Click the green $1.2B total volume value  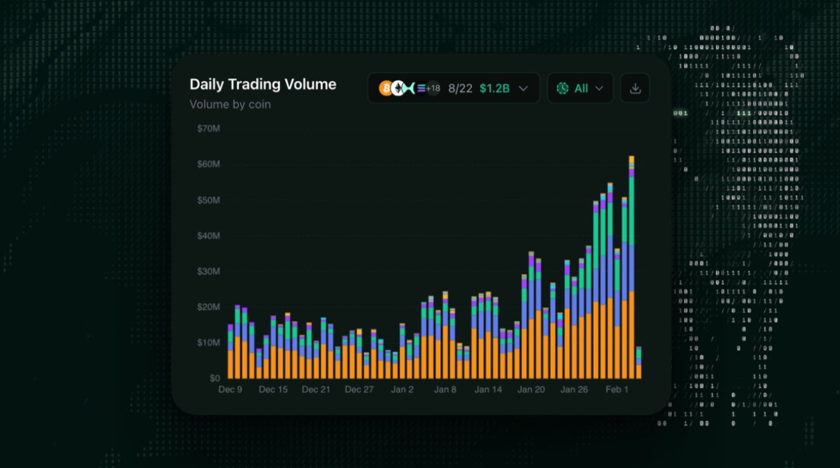pyautogui.click(x=494, y=88)
